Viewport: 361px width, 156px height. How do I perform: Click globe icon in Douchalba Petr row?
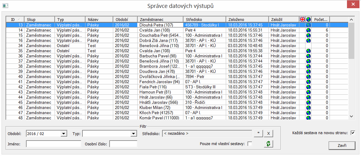309,35
